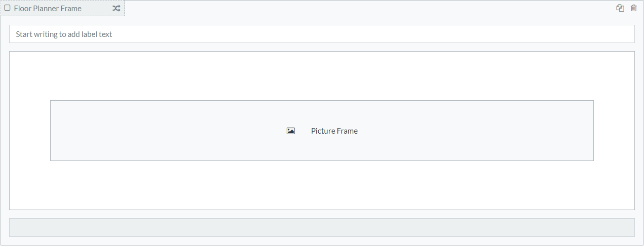Convert component type via crossed-arrows icon

[116, 8]
